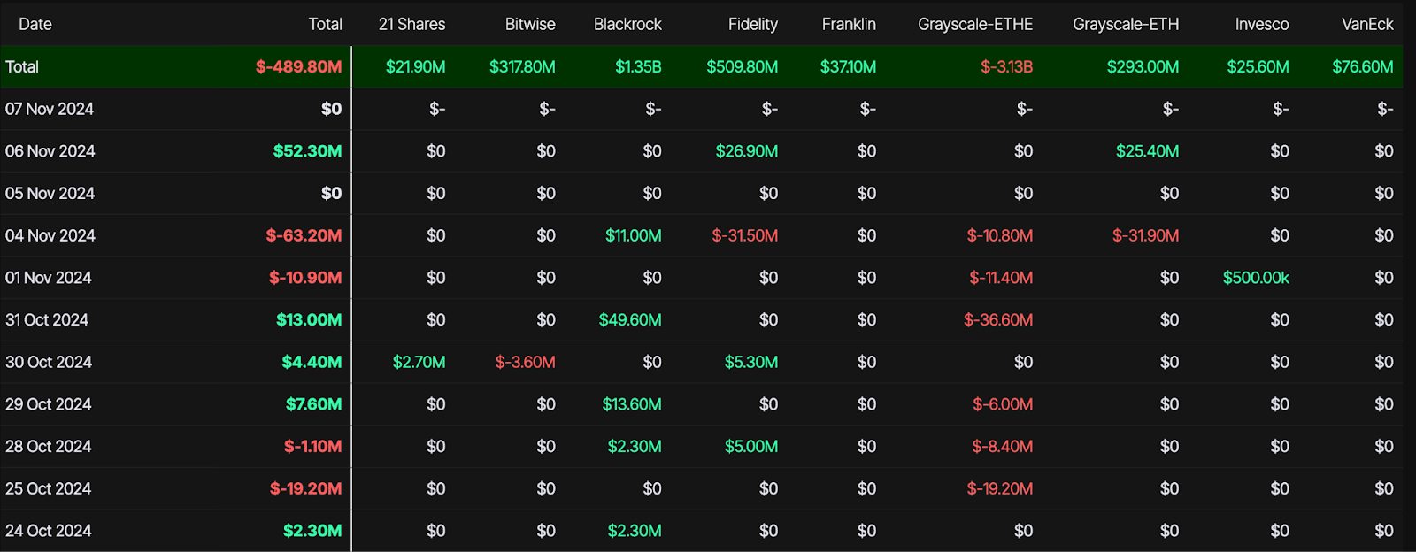Click Grayscale-ETHE $-8.40M on 28 Oct
The height and width of the screenshot is (552, 1416).
tap(1003, 446)
